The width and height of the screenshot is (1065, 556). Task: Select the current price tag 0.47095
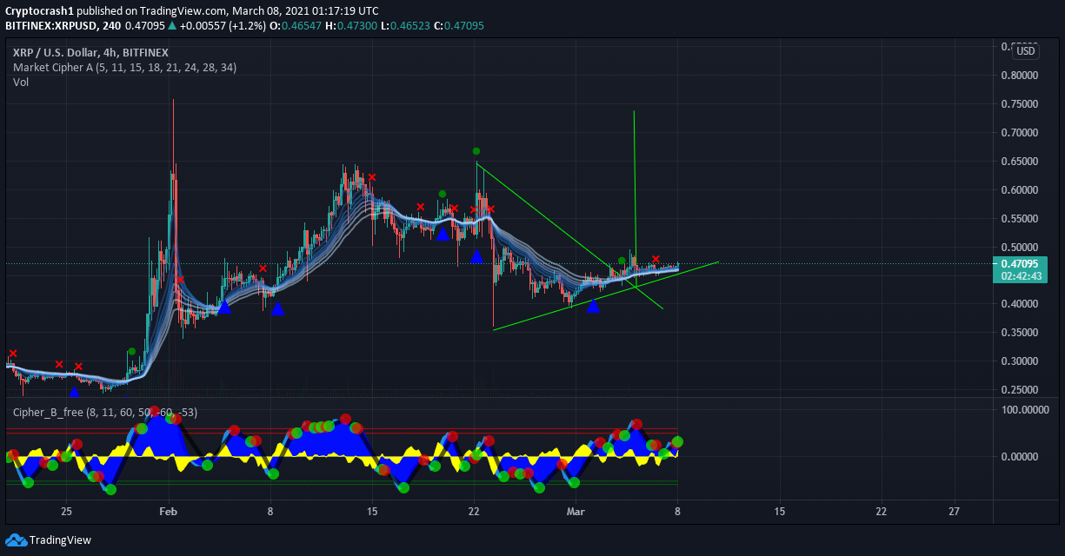1021,263
